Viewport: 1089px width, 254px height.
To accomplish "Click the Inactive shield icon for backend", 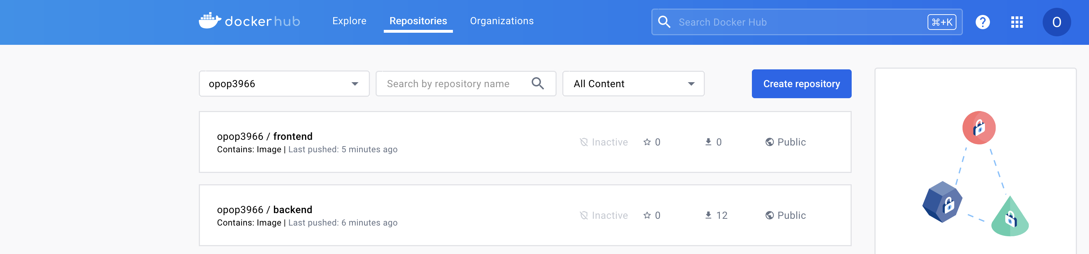I will tap(584, 216).
